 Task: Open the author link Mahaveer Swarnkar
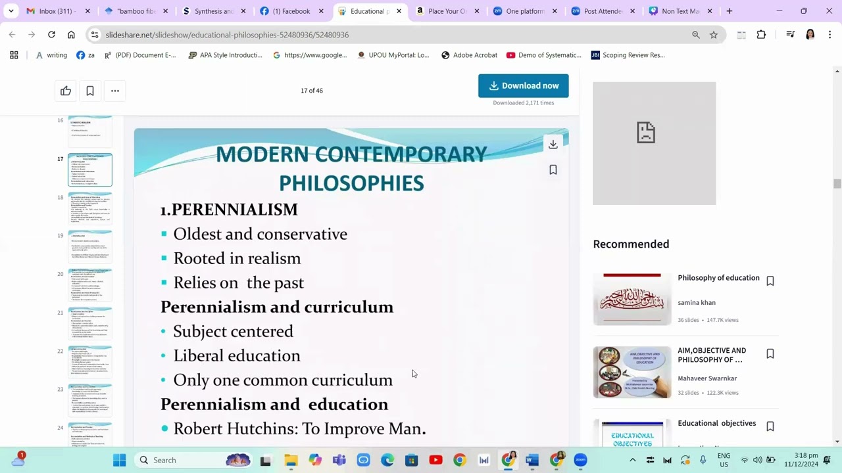pos(707,378)
